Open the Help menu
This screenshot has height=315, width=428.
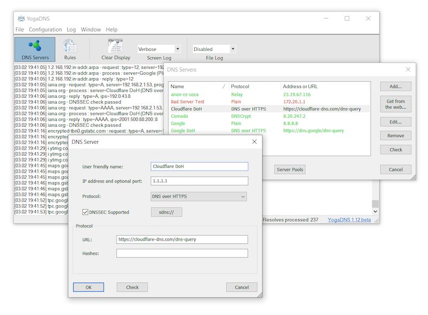click(111, 29)
